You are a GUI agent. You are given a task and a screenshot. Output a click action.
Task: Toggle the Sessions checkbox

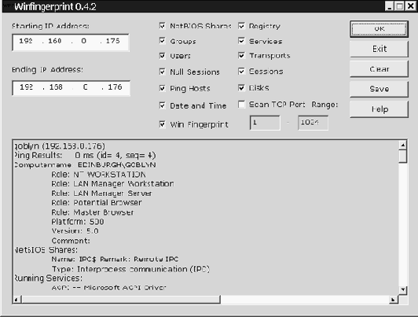(241, 72)
